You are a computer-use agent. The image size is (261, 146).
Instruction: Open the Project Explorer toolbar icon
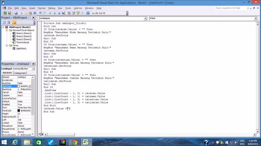pos(69,13)
